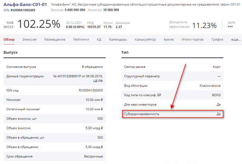Switch to the Архив tab

click(x=168, y=40)
